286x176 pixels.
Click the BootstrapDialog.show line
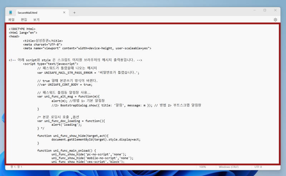coord(126,105)
